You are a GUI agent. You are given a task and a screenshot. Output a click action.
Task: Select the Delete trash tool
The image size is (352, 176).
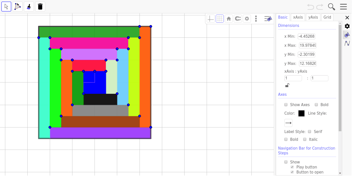[40, 7]
